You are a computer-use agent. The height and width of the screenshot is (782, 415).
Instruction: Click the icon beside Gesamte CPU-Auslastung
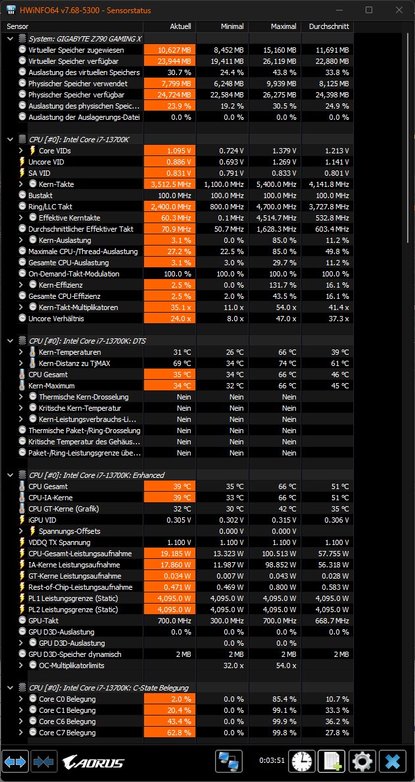point(22,263)
